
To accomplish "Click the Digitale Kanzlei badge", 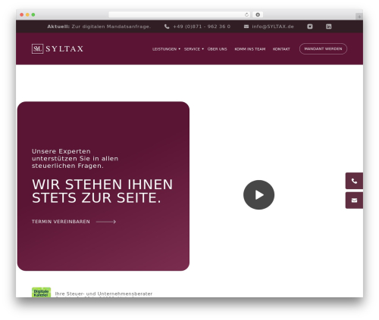I will tap(41, 292).
